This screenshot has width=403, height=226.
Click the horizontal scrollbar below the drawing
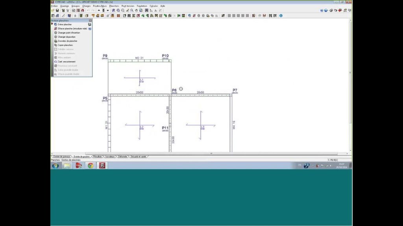coord(211,153)
